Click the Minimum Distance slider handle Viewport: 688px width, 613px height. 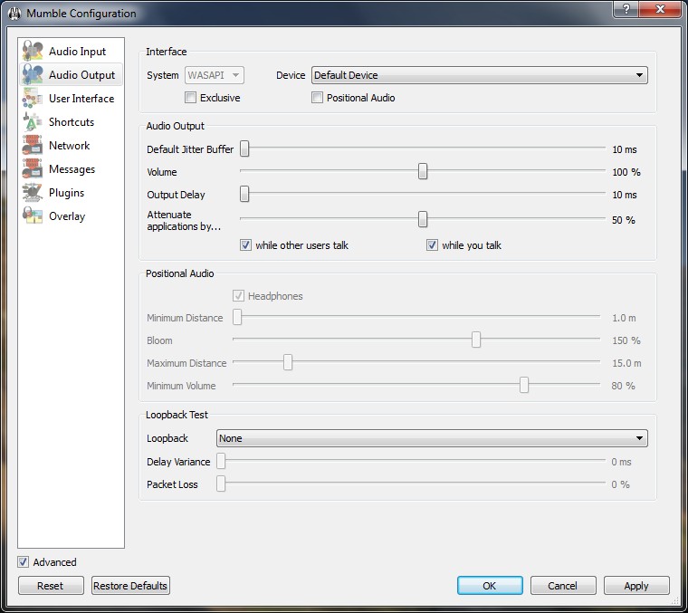coord(237,317)
